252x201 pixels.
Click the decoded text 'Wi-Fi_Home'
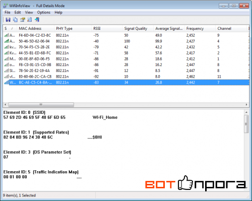(105, 117)
